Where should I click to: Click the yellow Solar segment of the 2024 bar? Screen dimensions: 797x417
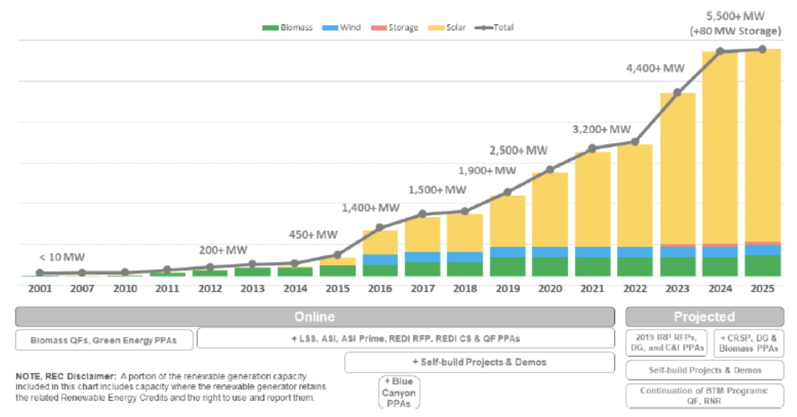coord(719,148)
